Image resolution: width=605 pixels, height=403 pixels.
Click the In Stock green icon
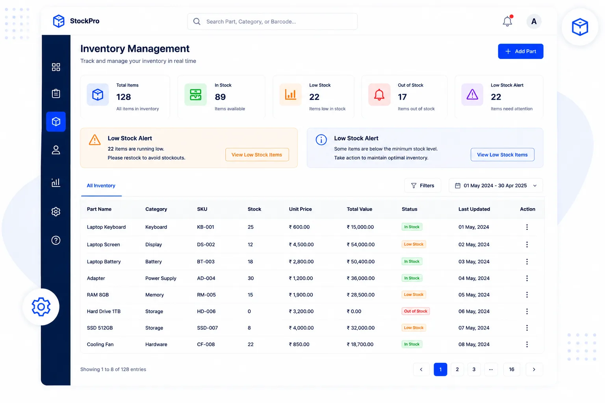tap(195, 95)
